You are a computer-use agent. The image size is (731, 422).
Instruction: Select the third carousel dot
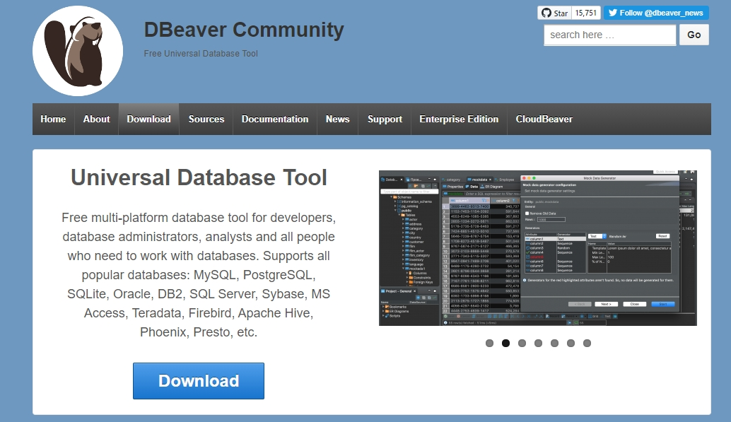(x=522, y=344)
